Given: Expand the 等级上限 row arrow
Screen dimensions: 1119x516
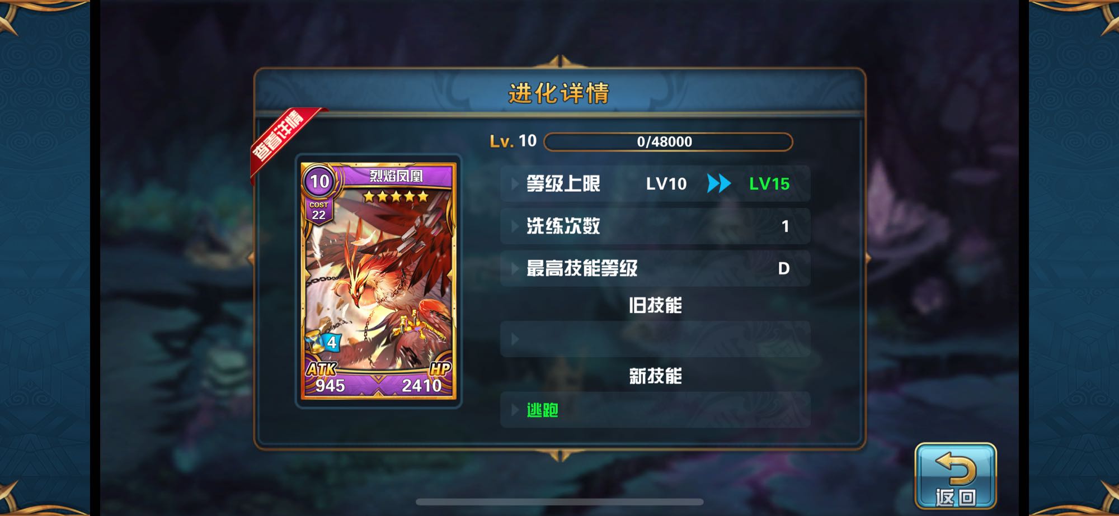Looking at the screenshot, I should [515, 183].
